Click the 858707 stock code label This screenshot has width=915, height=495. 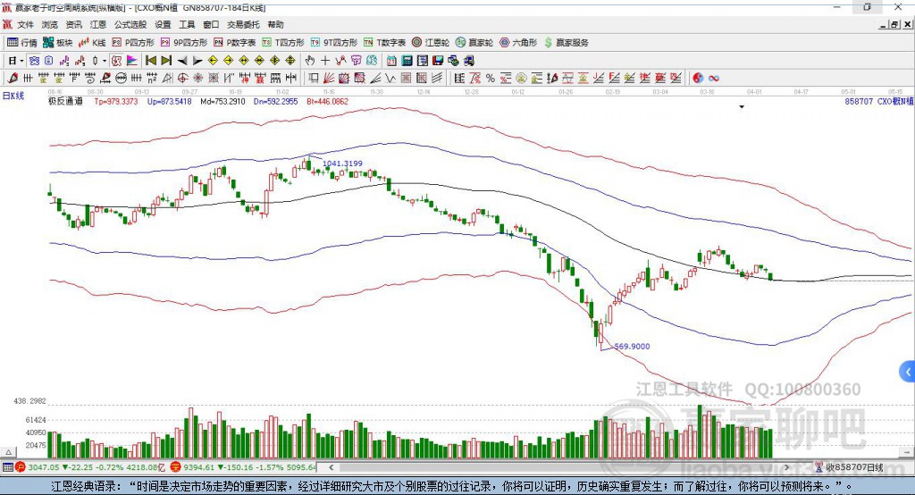coord(859,102)
